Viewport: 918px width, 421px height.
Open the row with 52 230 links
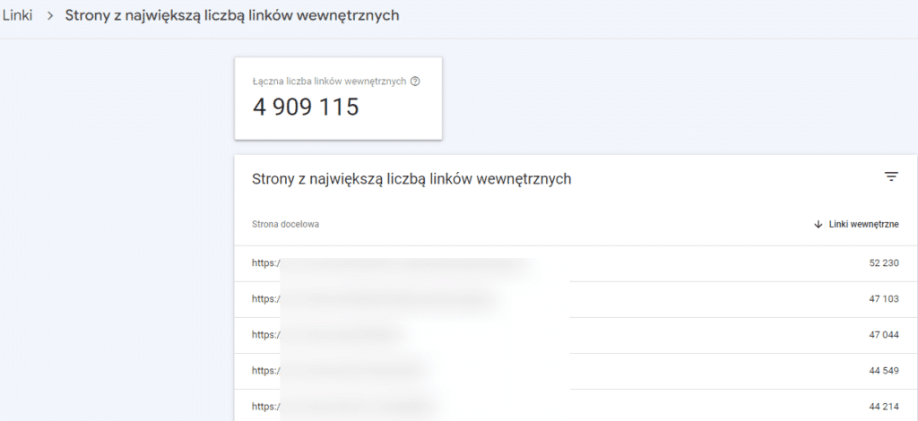[576, 263]
